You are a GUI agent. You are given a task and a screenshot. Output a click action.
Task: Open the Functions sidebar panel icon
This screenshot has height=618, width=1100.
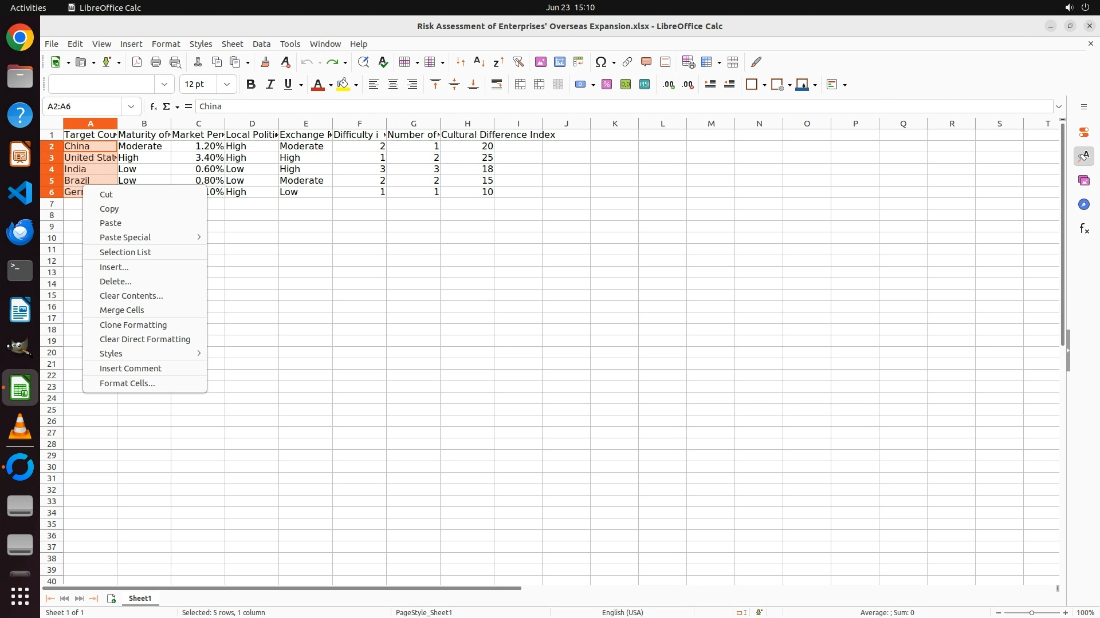click(x=1084, y=229)
